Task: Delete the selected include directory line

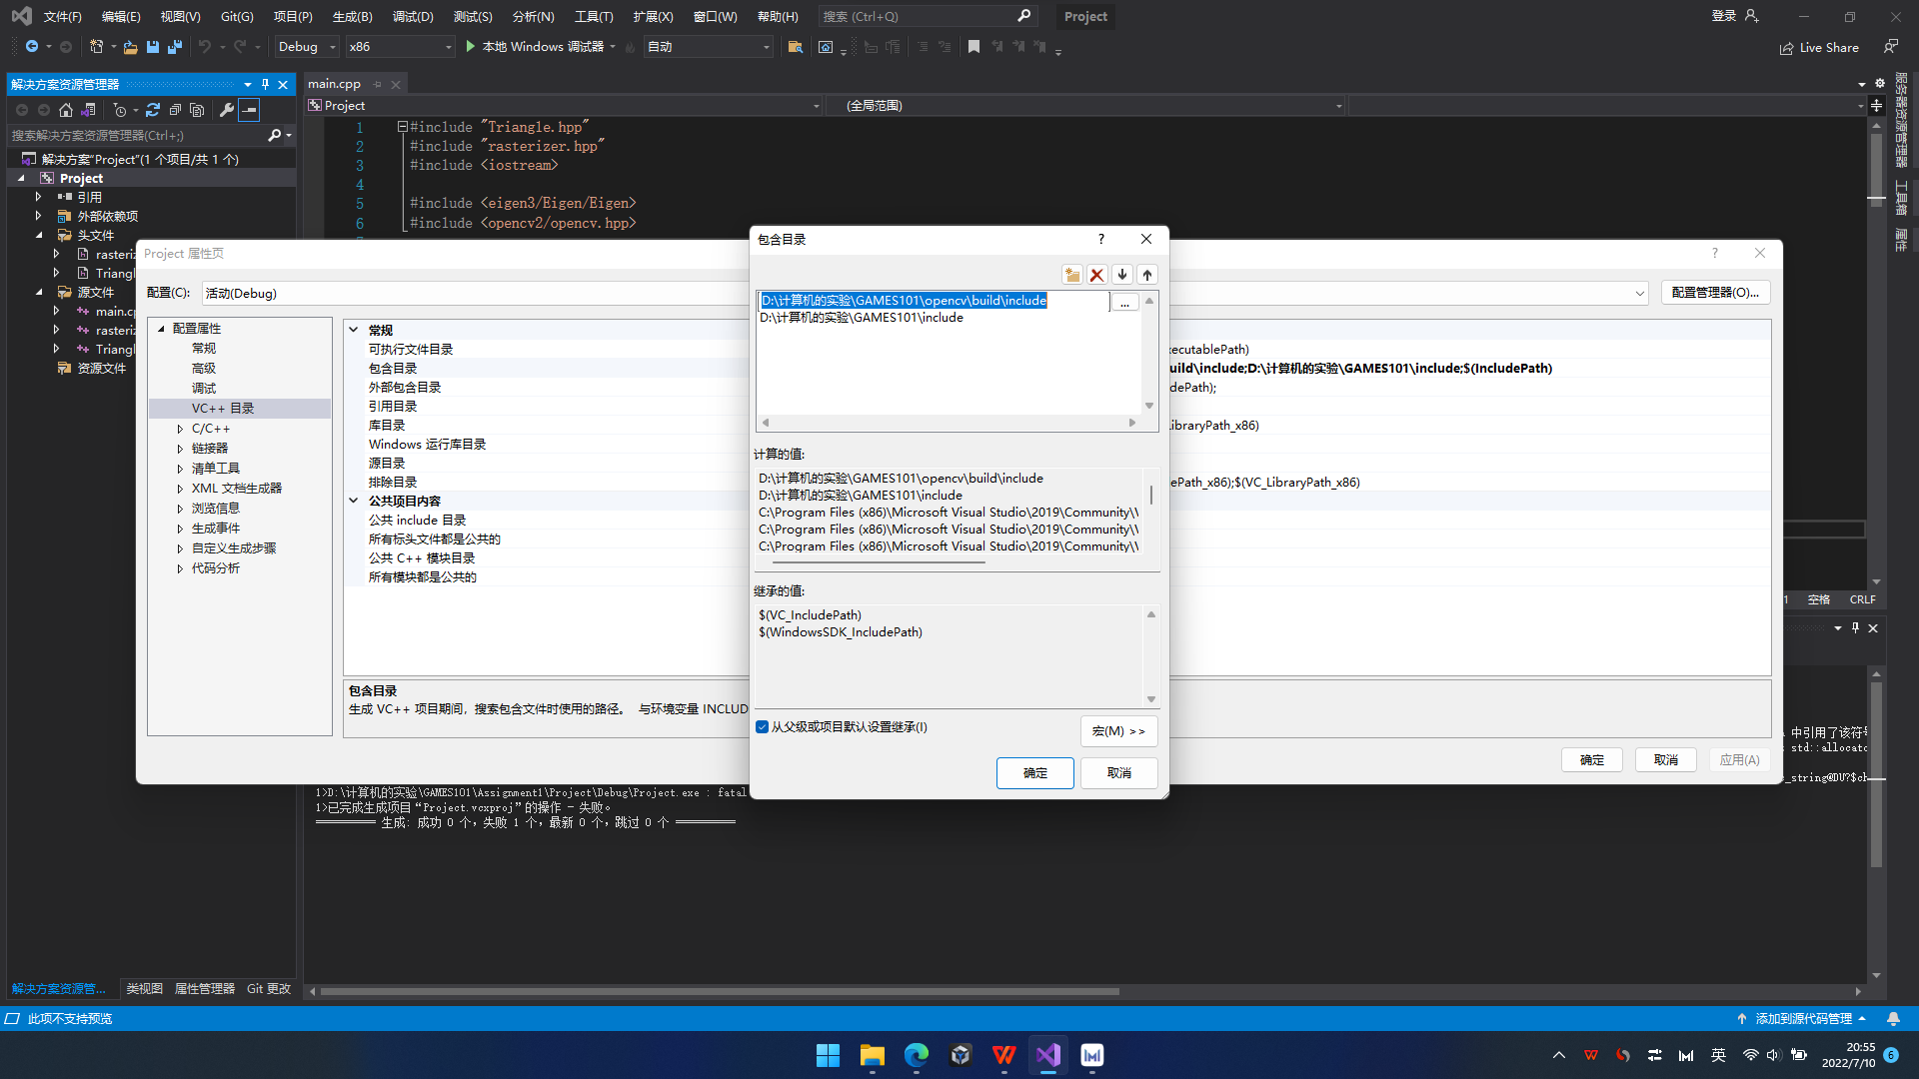Action: [1097, 275]
